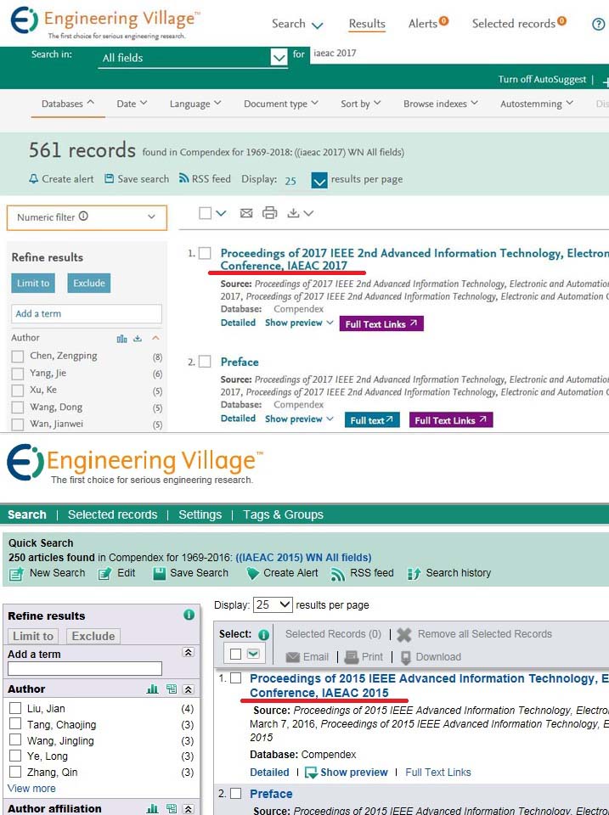Click the Add a term input in lower panel
The width and height of the screenshot is (609, 815).
[85, 668]
